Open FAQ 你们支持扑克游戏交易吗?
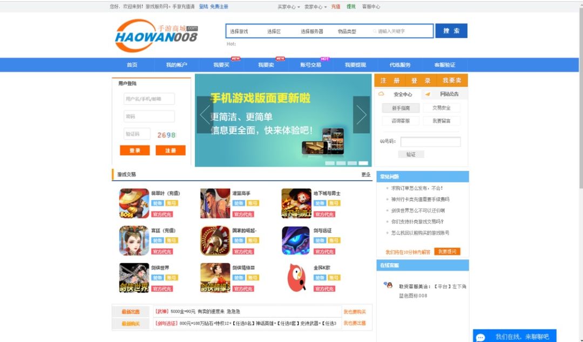This screenshot has height=342, width=583. (417, 222)
